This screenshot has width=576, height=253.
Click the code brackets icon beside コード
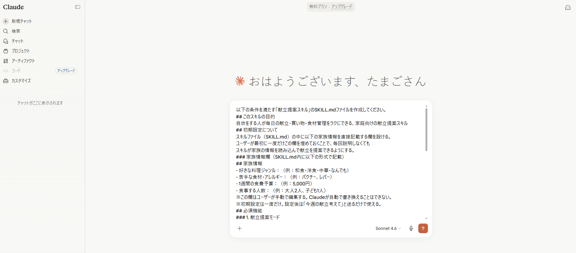(x=6, y=71)
